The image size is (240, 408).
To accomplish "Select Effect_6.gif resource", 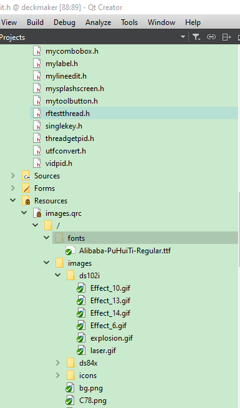I will (108, 326).
